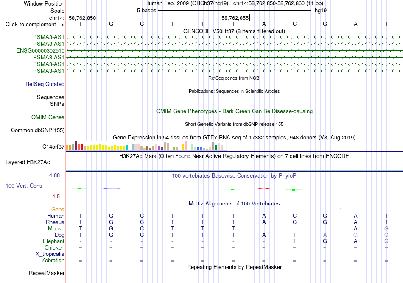403x283 pixels.
Task: Click the '5 bases' scale text
Action: (x=146, y=11)
